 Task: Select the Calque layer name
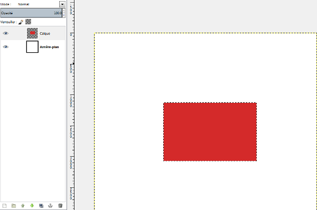coord(45,34)
